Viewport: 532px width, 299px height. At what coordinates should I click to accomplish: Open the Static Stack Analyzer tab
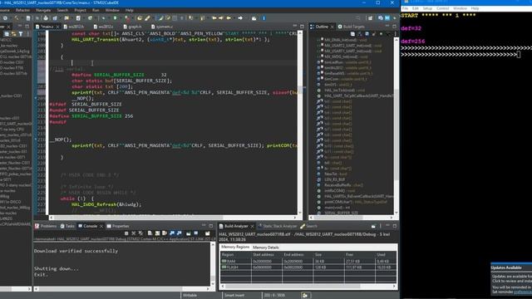point(278,226)
